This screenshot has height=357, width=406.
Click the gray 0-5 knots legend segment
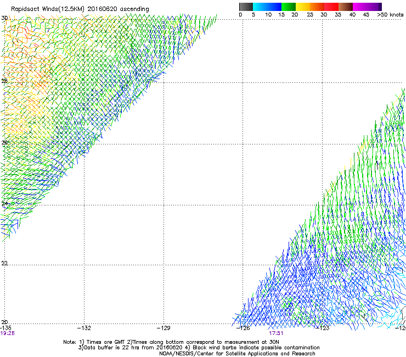pos(246,7)
